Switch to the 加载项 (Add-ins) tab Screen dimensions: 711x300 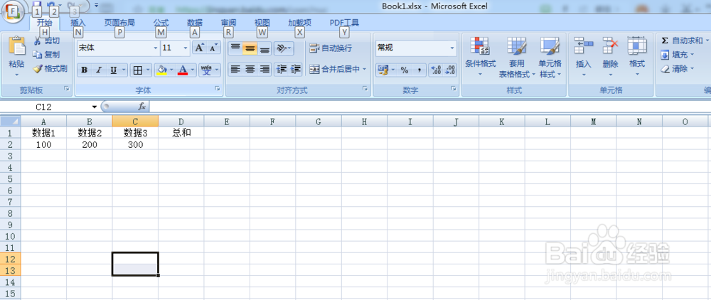click(300, 23)
